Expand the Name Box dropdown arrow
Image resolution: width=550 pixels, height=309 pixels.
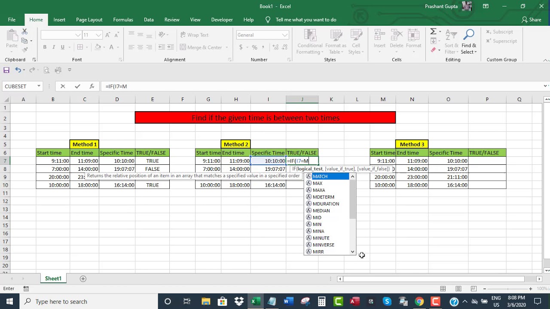pos(39,86)
